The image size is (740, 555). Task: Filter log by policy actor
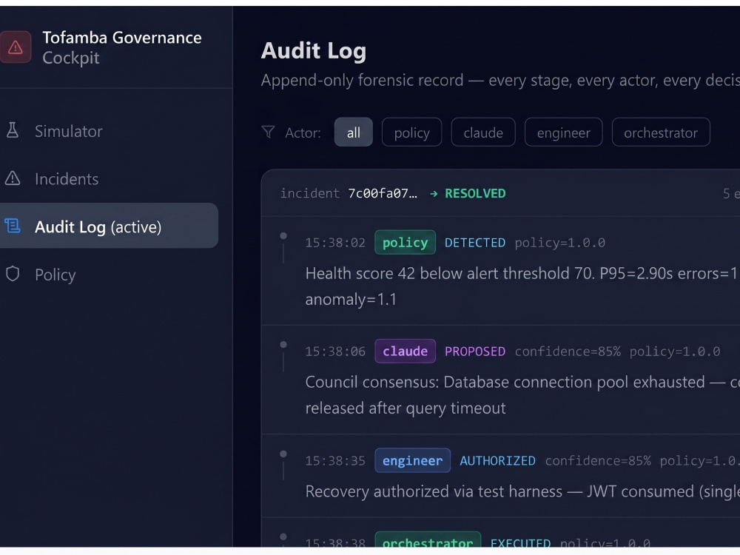pos(411,132)
